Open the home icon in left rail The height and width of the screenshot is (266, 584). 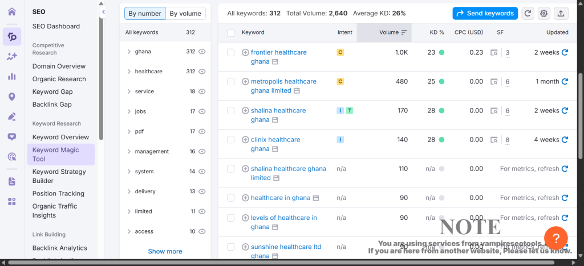pyautogui.click(x=12, y=11)
